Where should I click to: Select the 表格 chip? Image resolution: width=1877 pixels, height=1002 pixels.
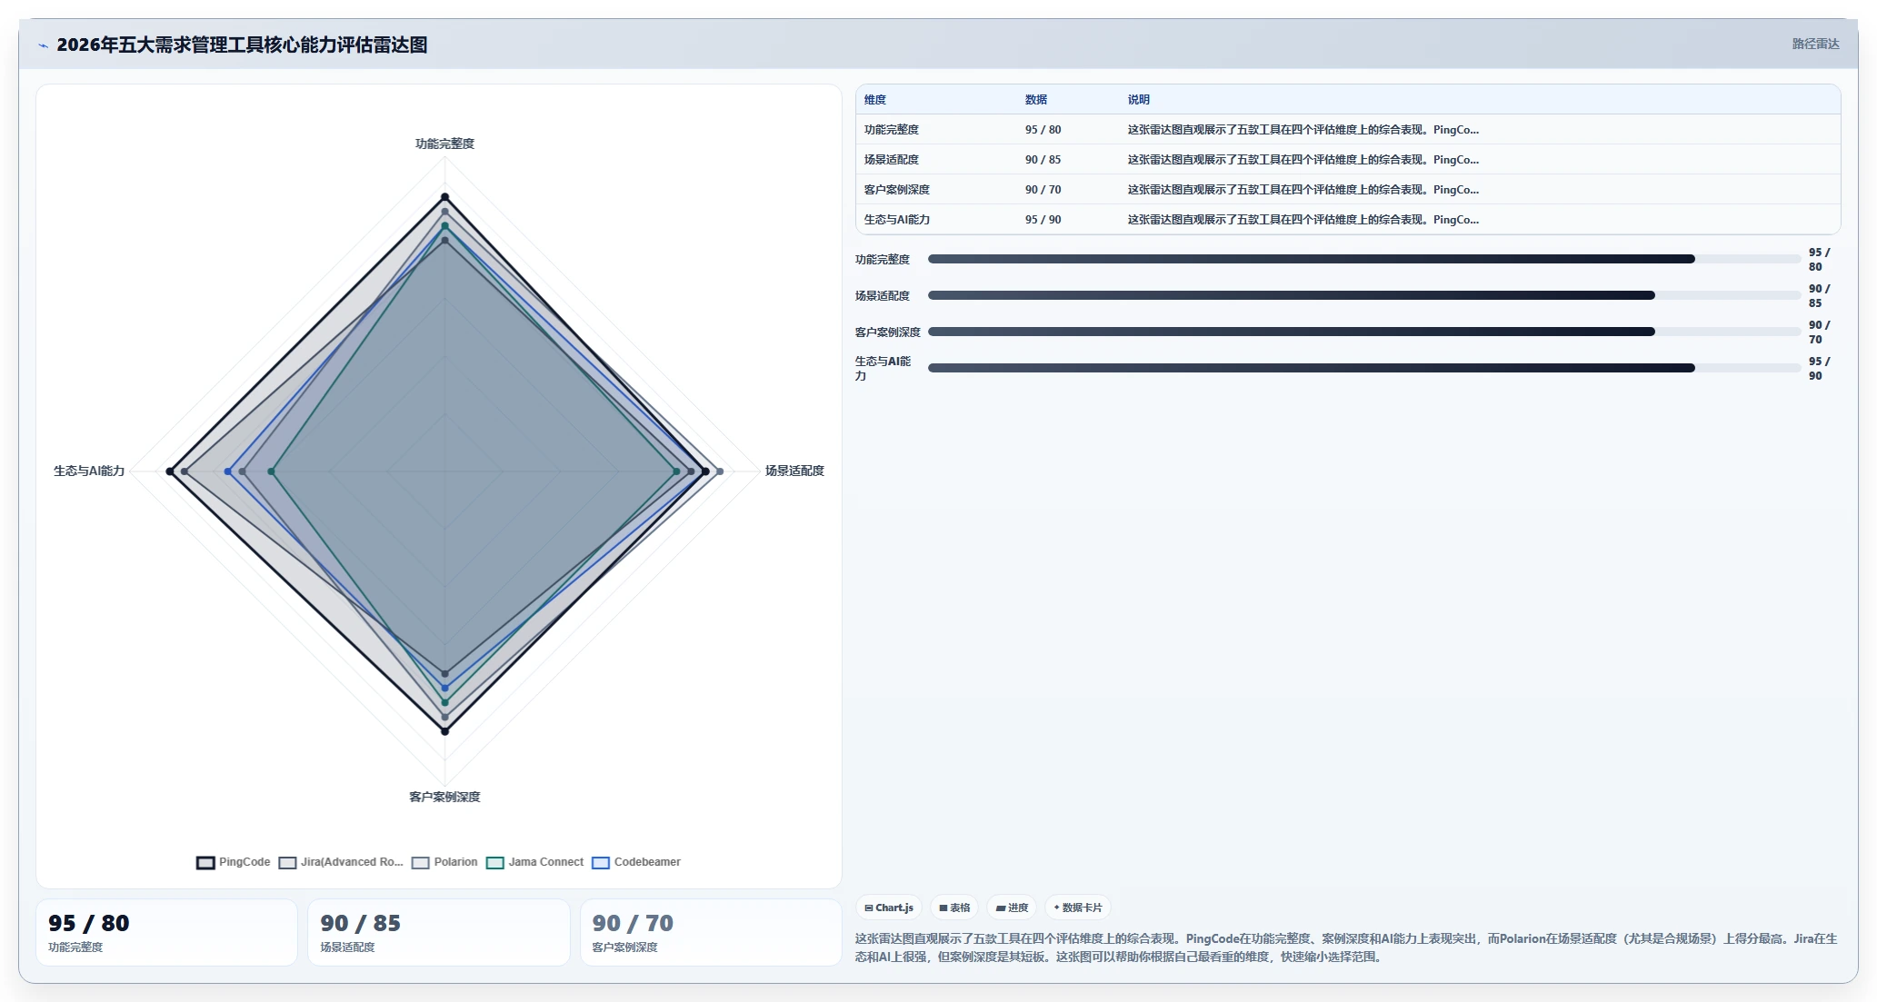click(954, 908)
